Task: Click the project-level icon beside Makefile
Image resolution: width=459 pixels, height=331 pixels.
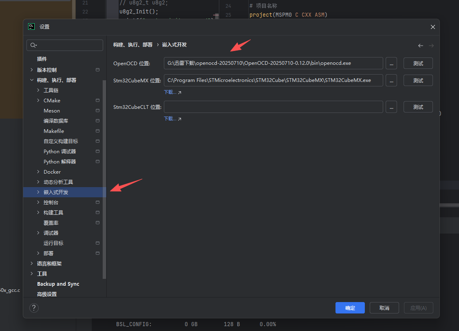Action: (97, 131)
